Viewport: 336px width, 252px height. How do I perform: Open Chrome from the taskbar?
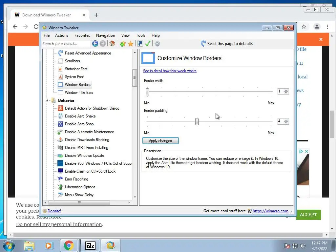69,245
